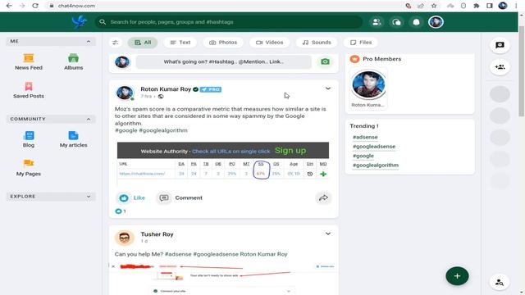525x295 pixels.
Task: Click the search user icon at bottom right
Action: click(x=500, y=282)
